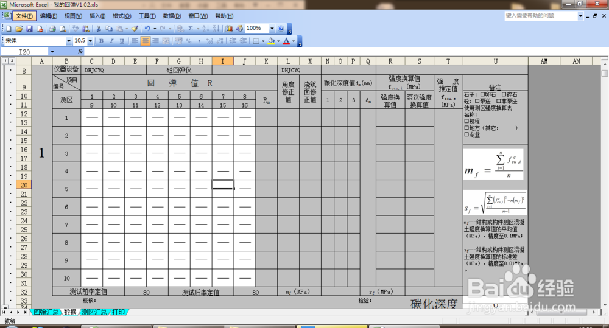Expand the font name dropdown
The height and width of the screenshot is (328, 609).
pos(68,41)
